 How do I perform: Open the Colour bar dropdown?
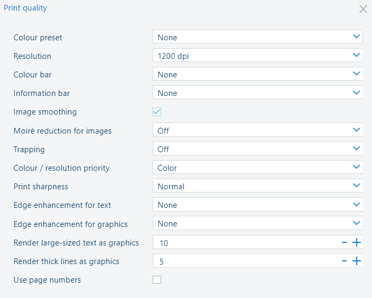click(x=258, y=74)
